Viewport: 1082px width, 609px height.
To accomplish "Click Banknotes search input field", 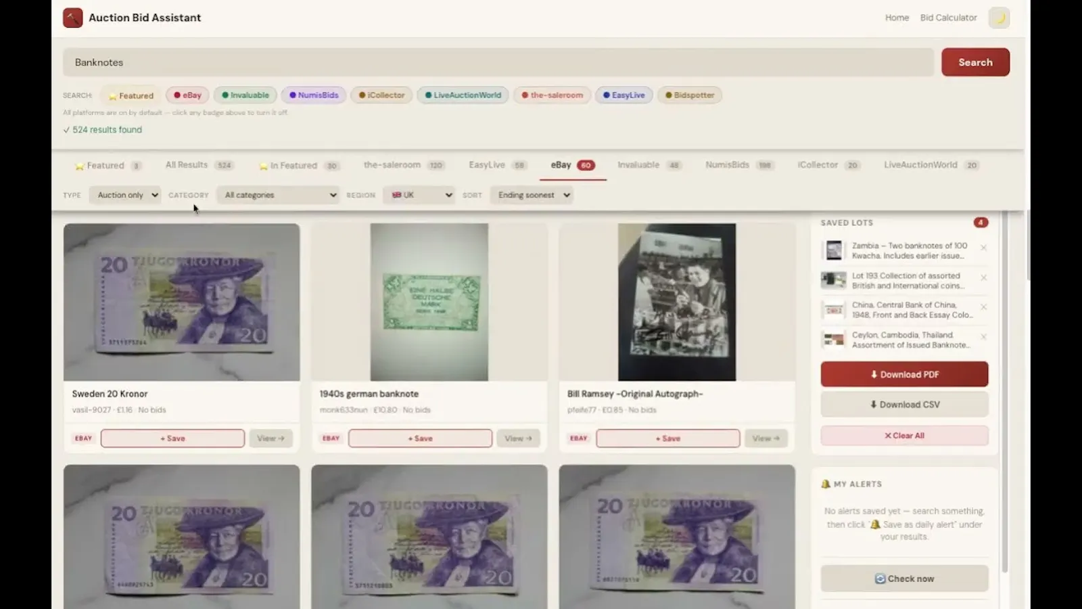I will point(498,62).
